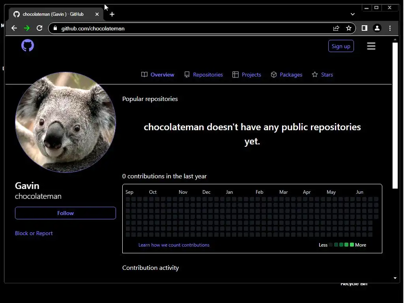View site info via the lock icon
Image resolution: width=404 pixels, height=303 pixels.
[x=55, y=28]
